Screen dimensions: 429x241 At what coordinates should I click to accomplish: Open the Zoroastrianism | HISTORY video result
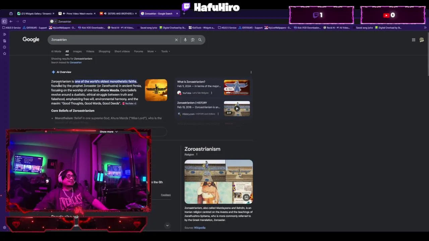[192, 103]
